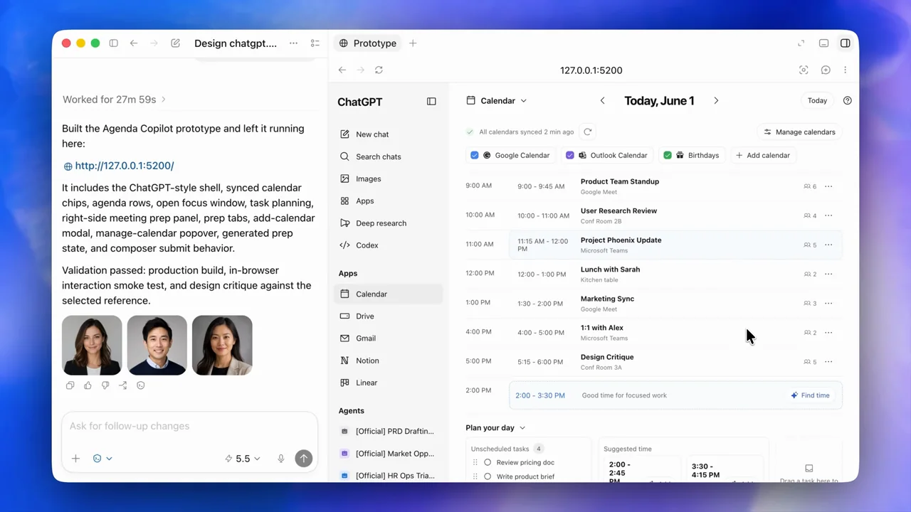Open options for Marketing Sync
911x512 pixels.
click(828, 303)
